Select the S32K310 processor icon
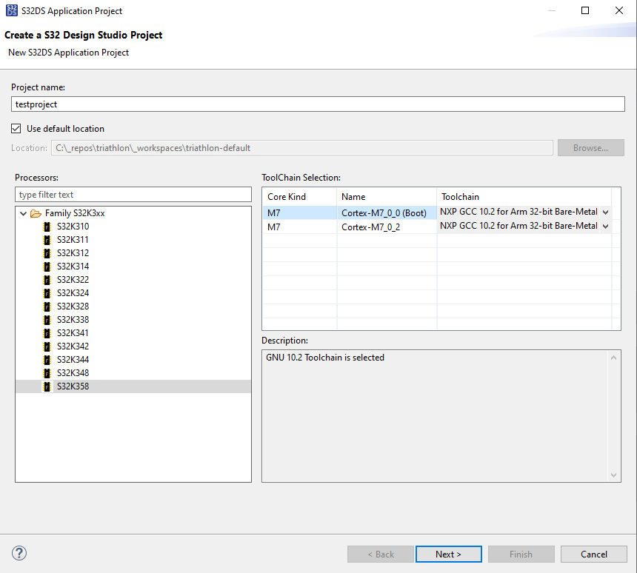Viewport: 637px width, 573px height. click(47, 226)
